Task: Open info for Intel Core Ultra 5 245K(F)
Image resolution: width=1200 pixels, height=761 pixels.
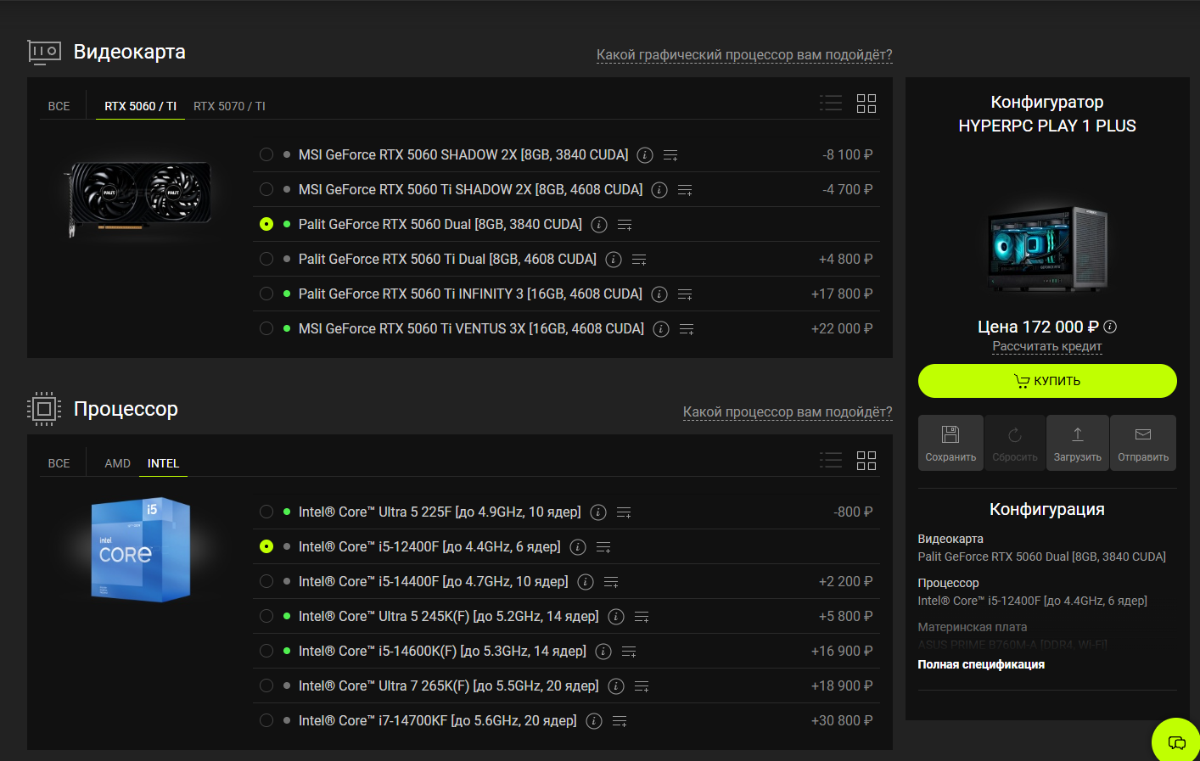Action: click(616, 617)
